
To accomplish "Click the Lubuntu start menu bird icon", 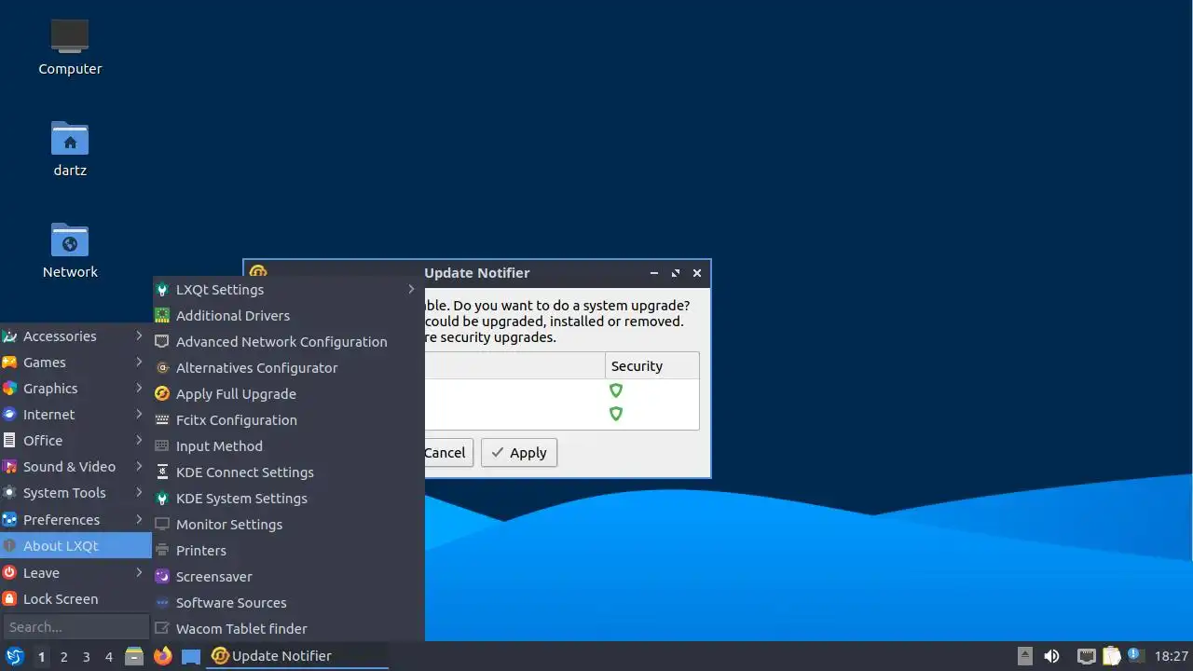I will point(14,656).
